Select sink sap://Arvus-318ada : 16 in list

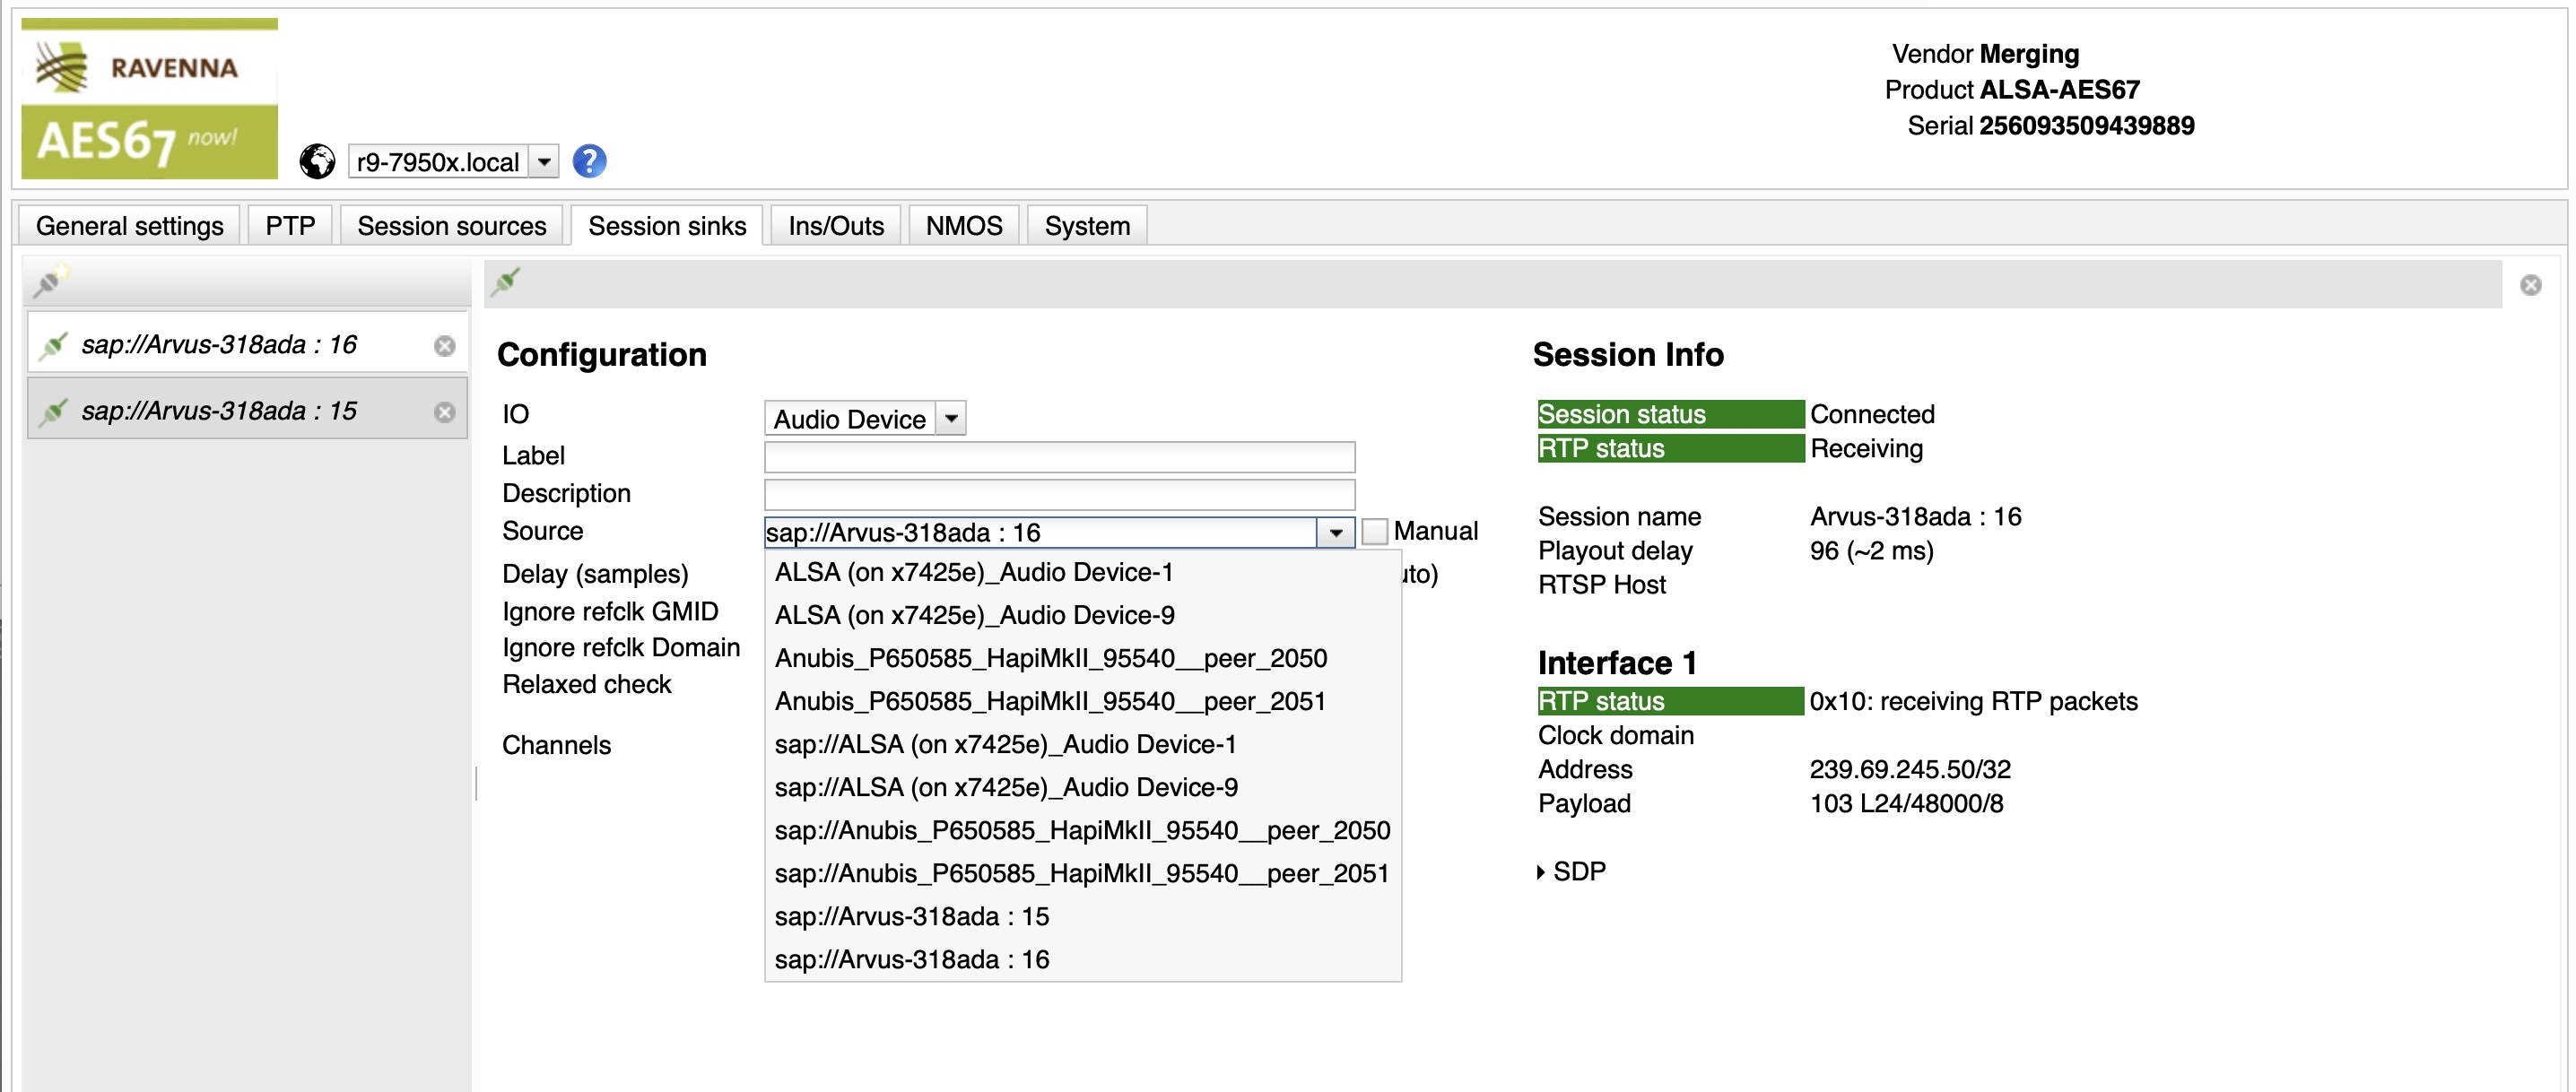pos(219,345)
